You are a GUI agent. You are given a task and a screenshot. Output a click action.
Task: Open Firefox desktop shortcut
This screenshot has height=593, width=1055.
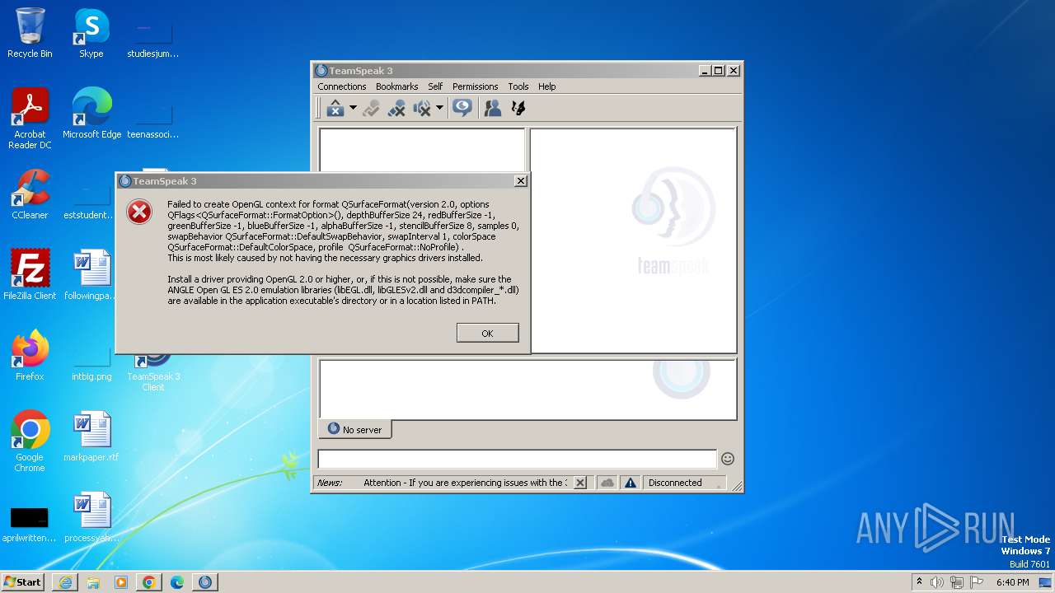(30, 356)
